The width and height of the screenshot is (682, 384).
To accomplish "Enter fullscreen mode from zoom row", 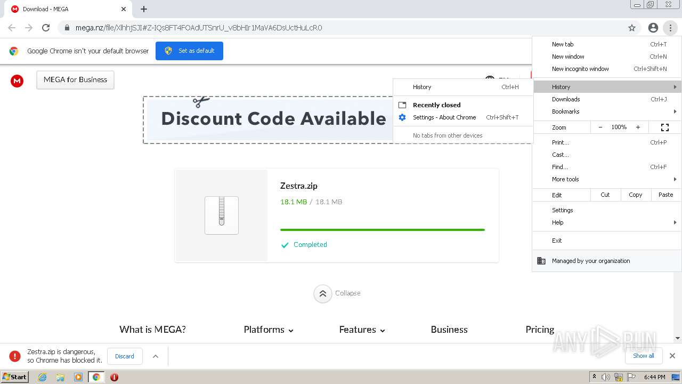I will 665,127.
